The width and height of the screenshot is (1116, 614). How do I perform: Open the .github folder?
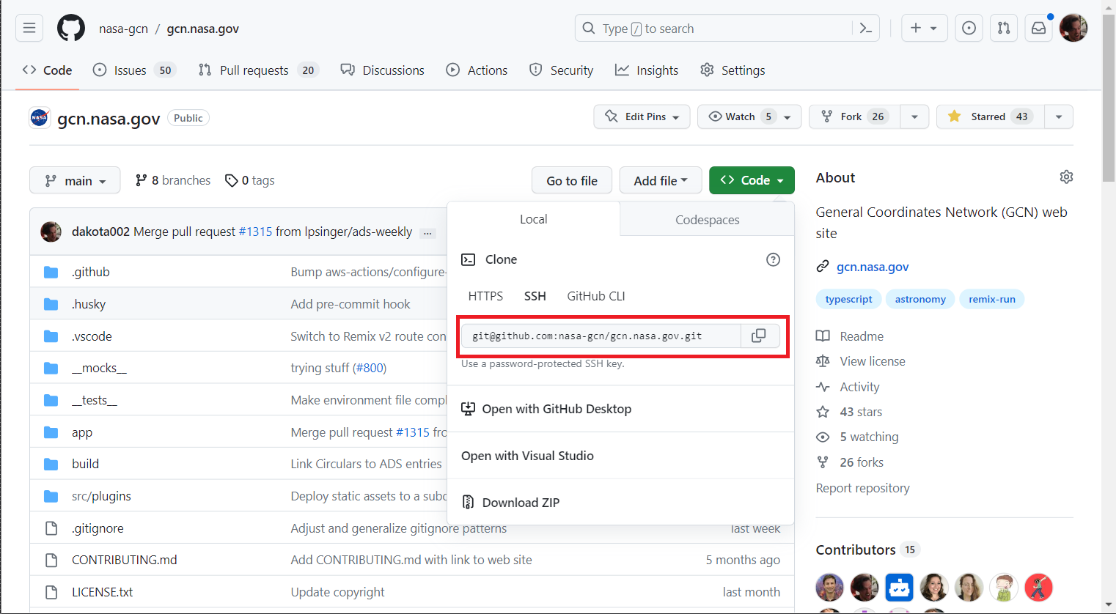91,272
